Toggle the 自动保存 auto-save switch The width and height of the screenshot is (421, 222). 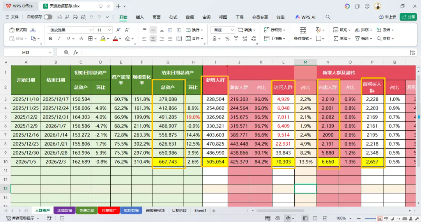tap(48, 17)
